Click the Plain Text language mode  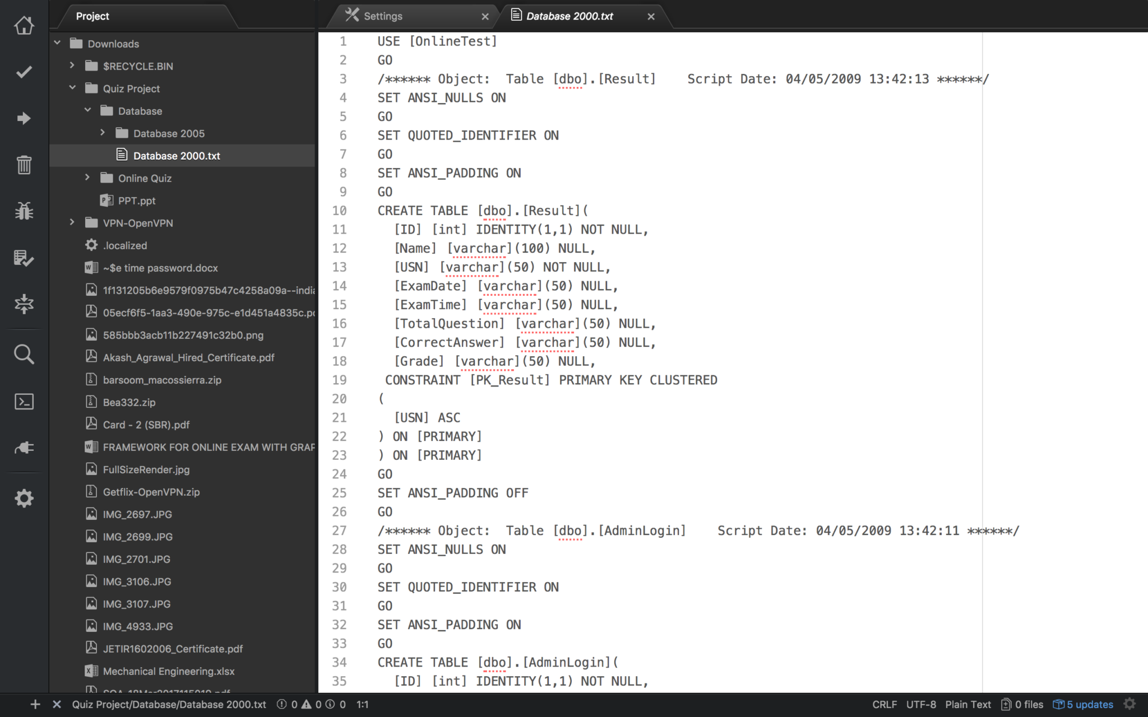pyautogui.click(x=970, y=704)
